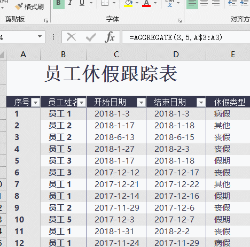Screen dimensions: 250x247
Task: Open 序号 filter dropdown
Action: (x=35, y=103)
